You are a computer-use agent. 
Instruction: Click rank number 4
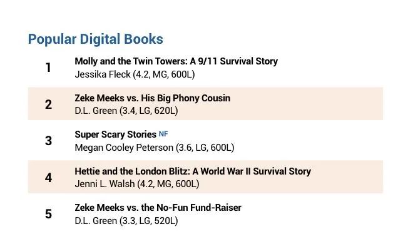tap(48, 178)
